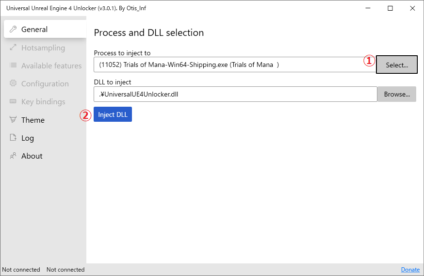
Task: Switch to the Theme tab
Action: point(33,120)
